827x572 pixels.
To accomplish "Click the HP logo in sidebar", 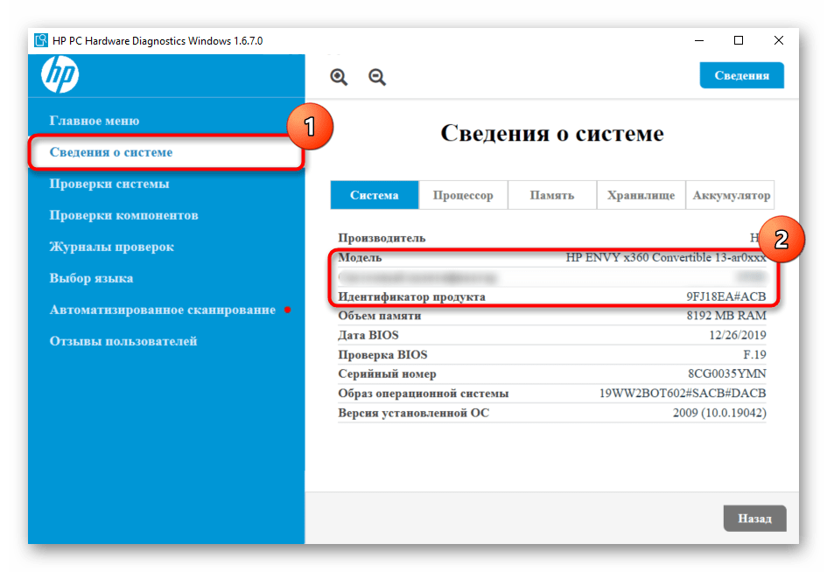I will pyautogui.click(x=60, y=76).
